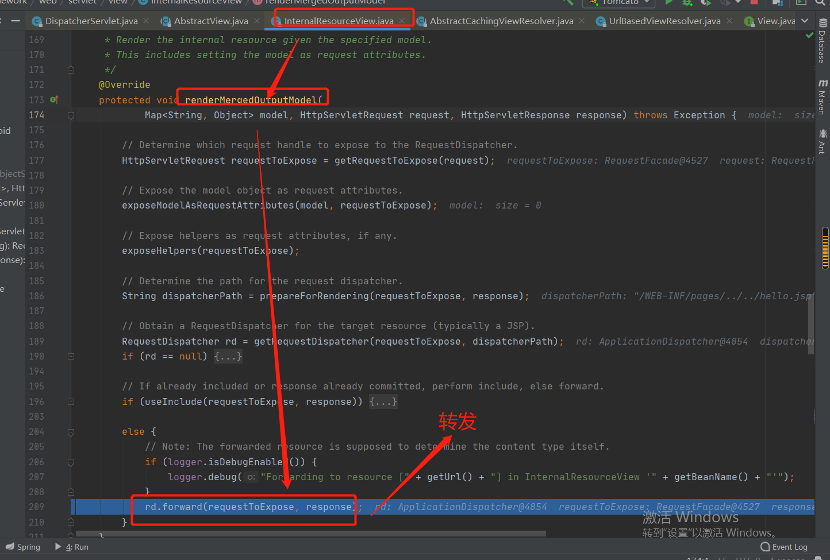Expand folded code {...} after useInclude condition
830x560 pixels.
pos(383,401)
